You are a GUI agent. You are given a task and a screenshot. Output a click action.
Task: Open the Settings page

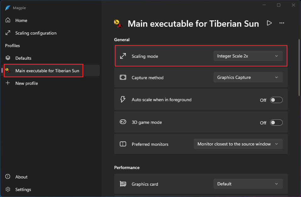click(x=23, y=189)
